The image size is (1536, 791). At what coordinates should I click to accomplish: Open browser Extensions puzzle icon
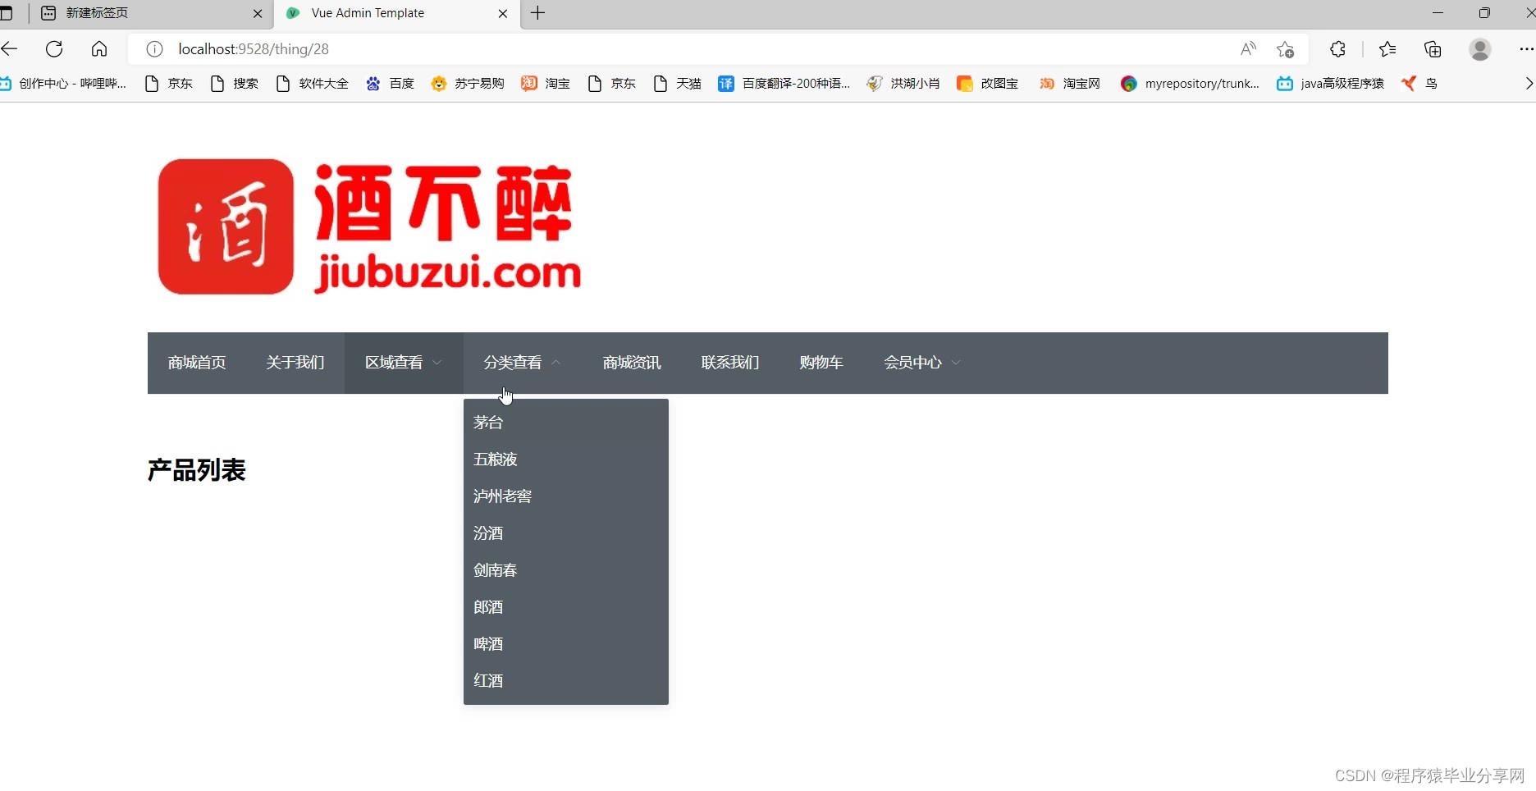(x=1337, y=49)
